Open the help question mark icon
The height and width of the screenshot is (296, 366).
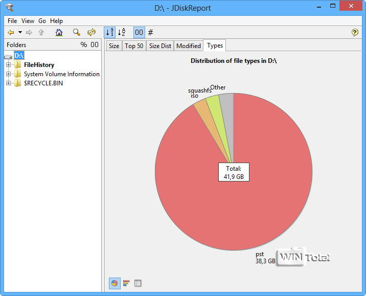tap(355, 32)
